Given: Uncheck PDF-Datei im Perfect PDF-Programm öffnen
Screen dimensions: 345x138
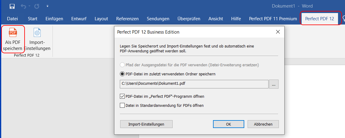Looking at the screenshot, I should click(x=122, y=96).
